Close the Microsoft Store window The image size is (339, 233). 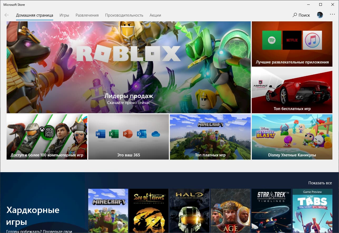(333, 4)
